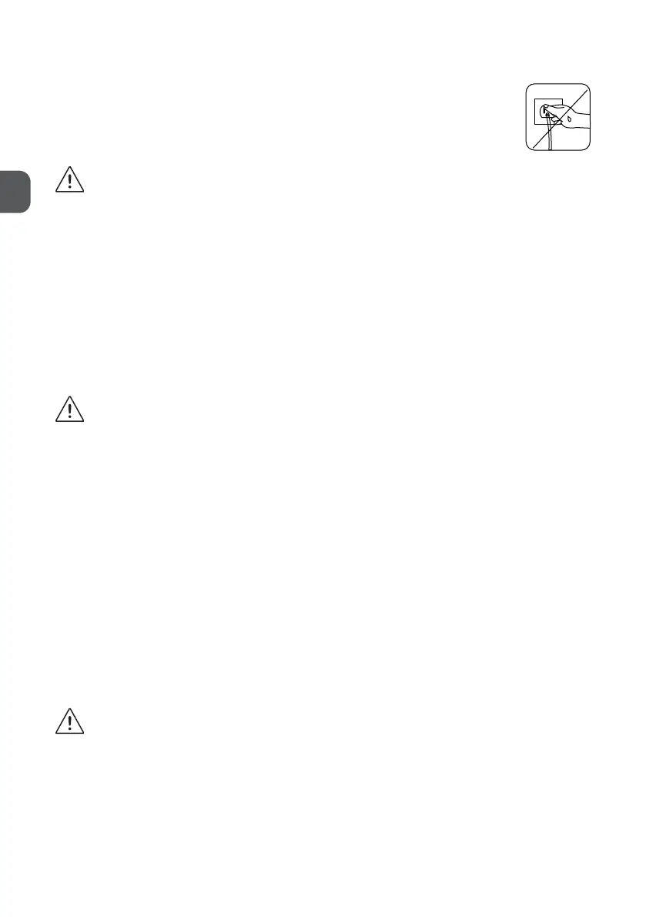Image resolution: width=646 pixels, height=917 pixels.
Task: Click the topmost warning triangle icon
Action: (x=69, y=179)
